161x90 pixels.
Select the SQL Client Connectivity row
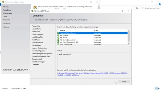92,40
